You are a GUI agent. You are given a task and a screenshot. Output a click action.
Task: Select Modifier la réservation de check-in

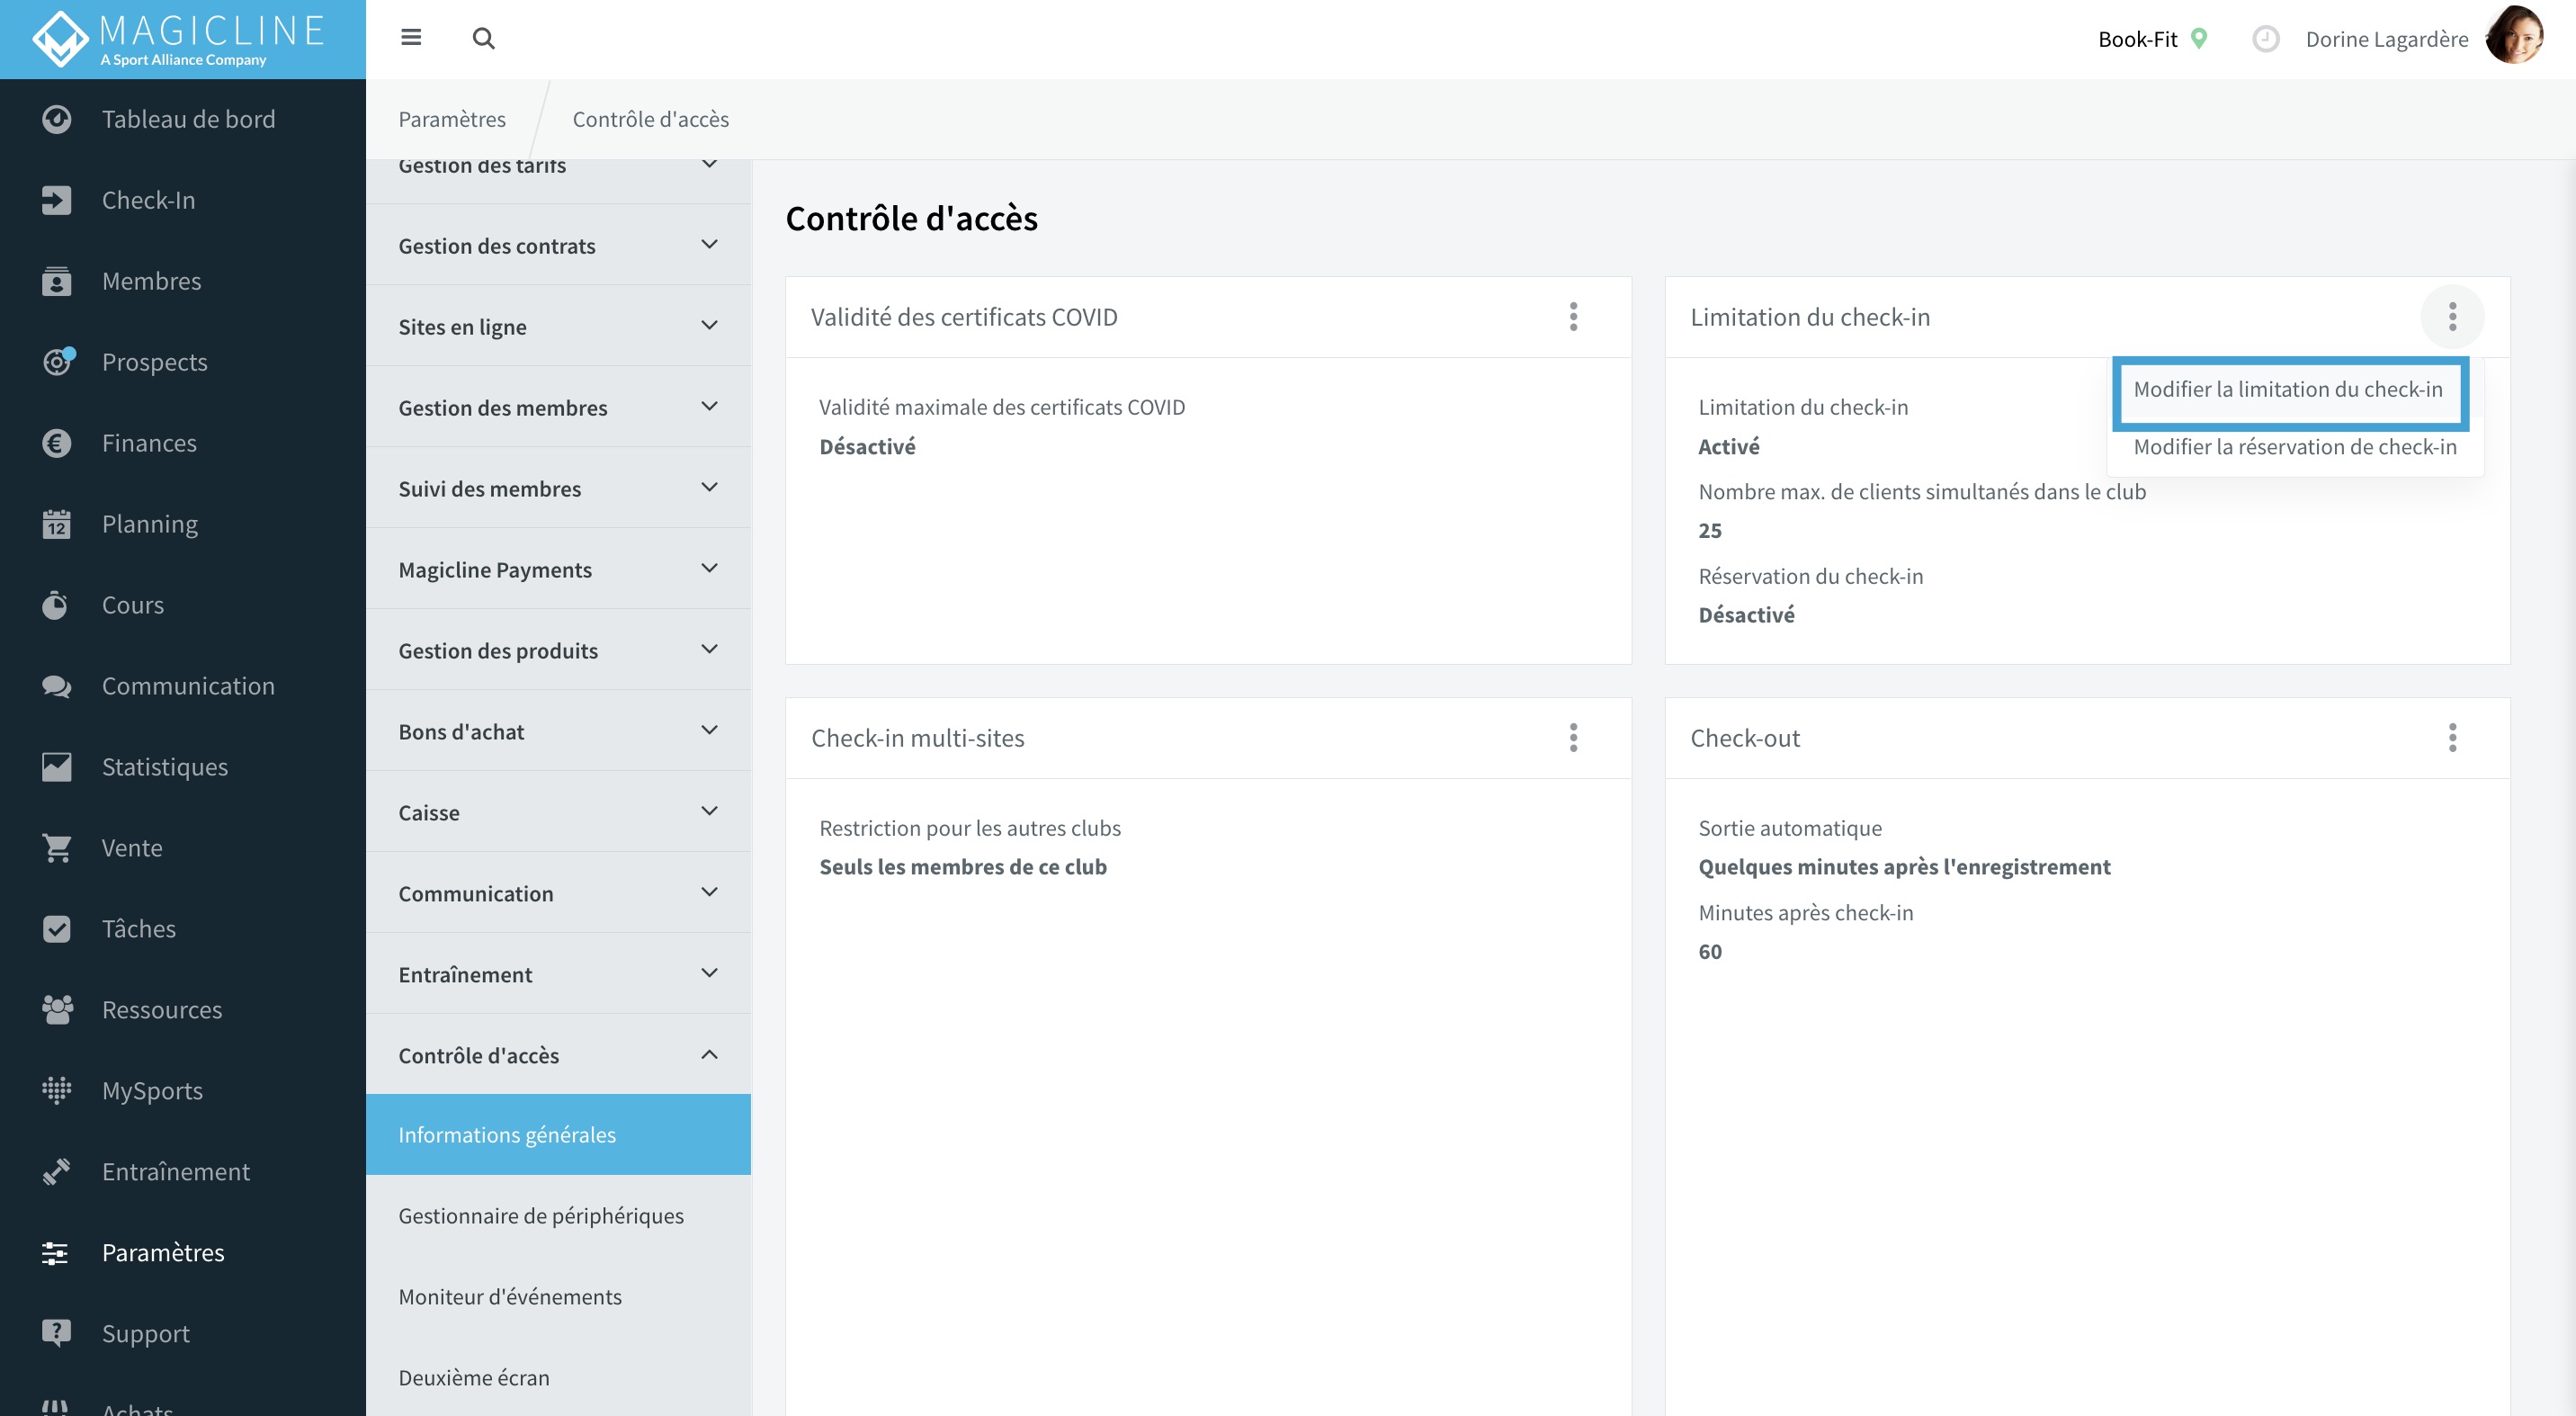[2295, 447]
